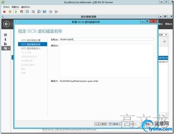Click the USB device connect toolbar icon
The image size is (174, 134).
56,12
